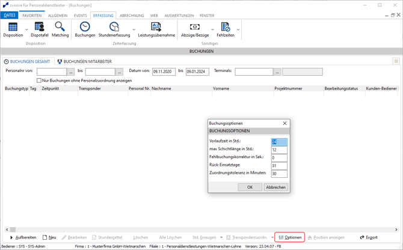403x250 pixels.
Task: Confirm the Buchungsoptionen dialog with OK
Action: point(250,187)
